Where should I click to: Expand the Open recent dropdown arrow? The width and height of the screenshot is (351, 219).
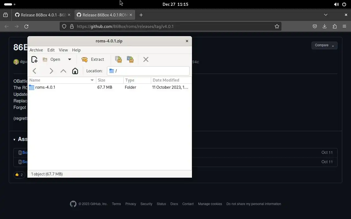(70, 59)
